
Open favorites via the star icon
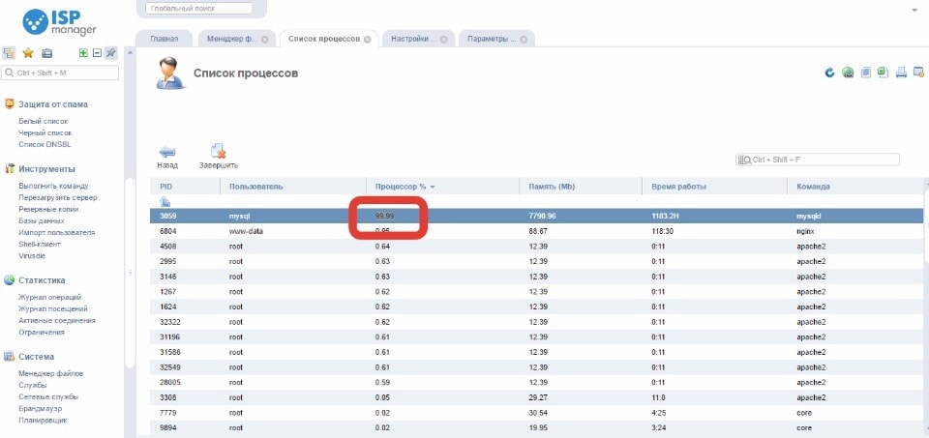[28, 53]
